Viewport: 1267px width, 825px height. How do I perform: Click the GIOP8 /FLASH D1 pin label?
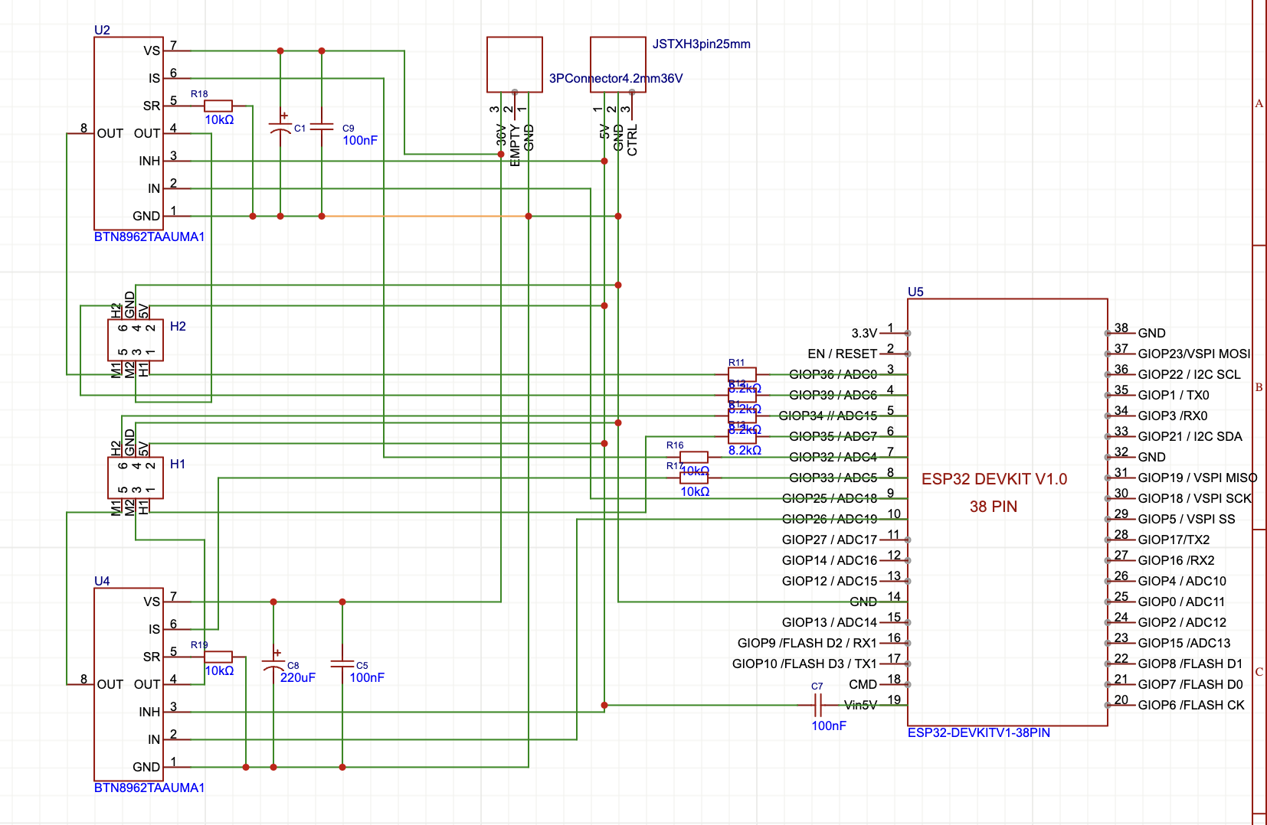click(x=1190, y=664)
